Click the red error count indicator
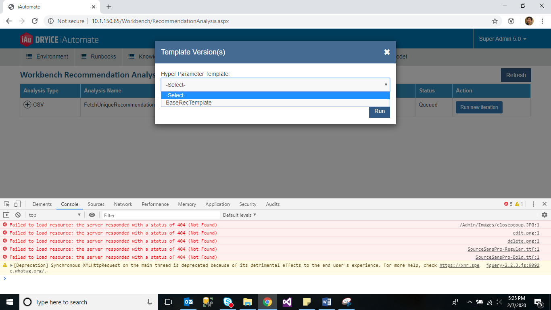This screenshot has height=310, width=551. click(508, 204)
